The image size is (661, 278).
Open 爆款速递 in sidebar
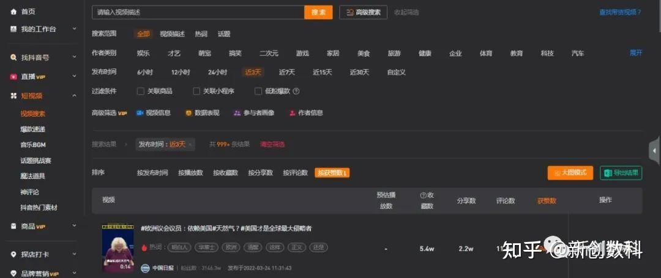tap(33, 129)
